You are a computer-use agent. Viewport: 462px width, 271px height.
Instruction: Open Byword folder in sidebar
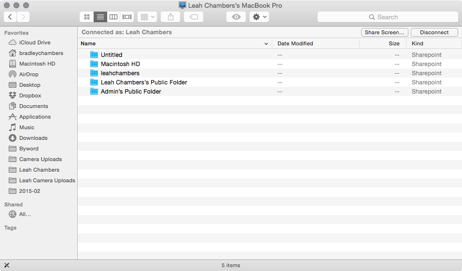pyautogui.click(x=28, y=149)
